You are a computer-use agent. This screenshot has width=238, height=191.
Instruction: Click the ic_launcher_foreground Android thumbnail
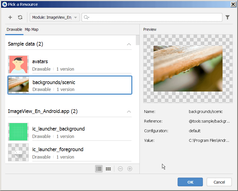18,152
